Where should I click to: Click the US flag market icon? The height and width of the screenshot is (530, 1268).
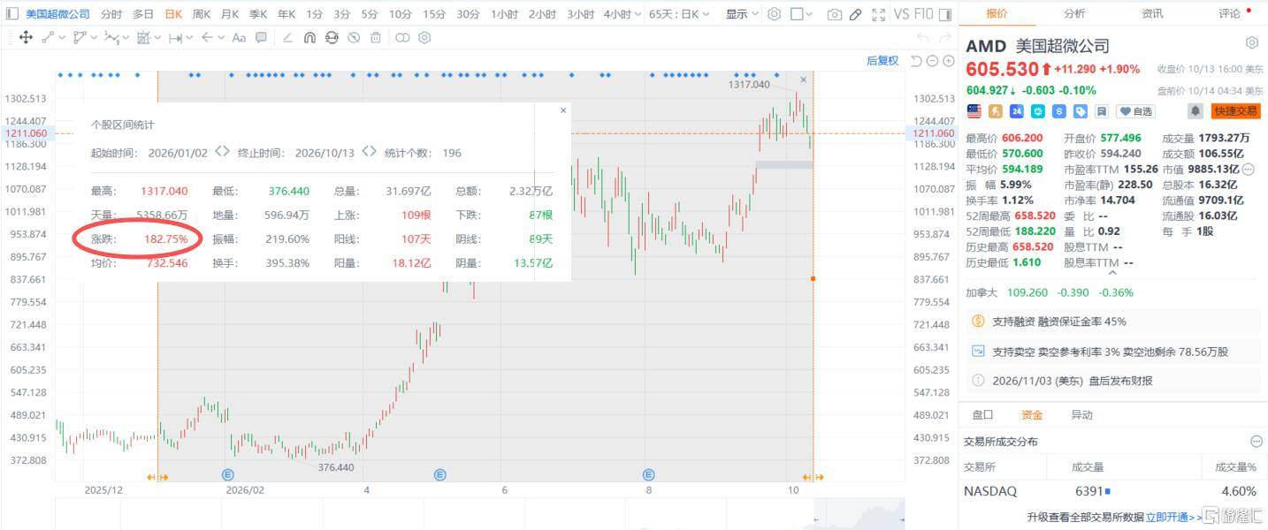point(974,111)
